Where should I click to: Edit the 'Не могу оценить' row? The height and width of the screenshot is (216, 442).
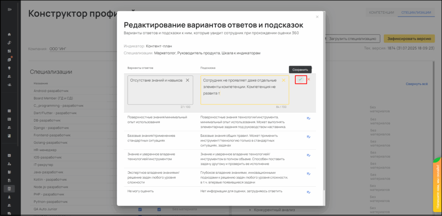click(308, 192)
